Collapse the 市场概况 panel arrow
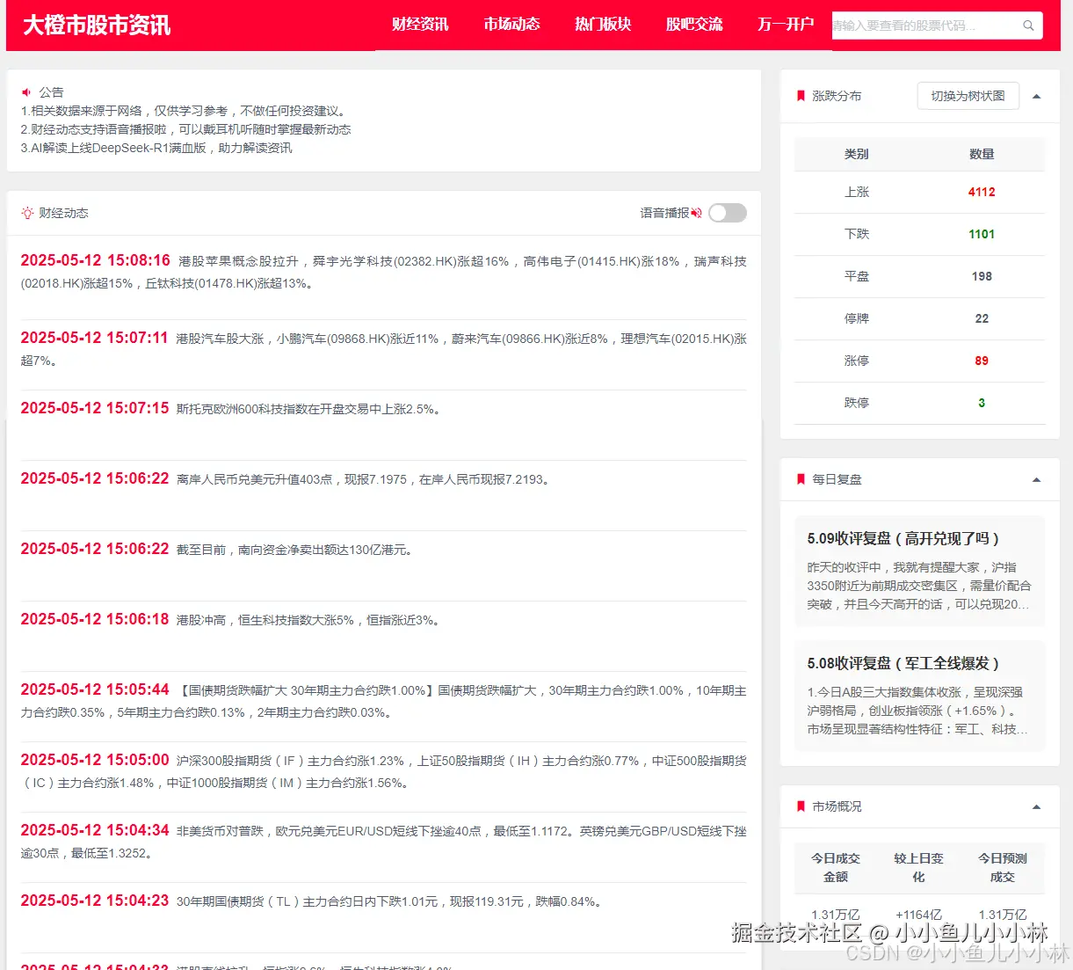1073x970 pixels. 1036,806
